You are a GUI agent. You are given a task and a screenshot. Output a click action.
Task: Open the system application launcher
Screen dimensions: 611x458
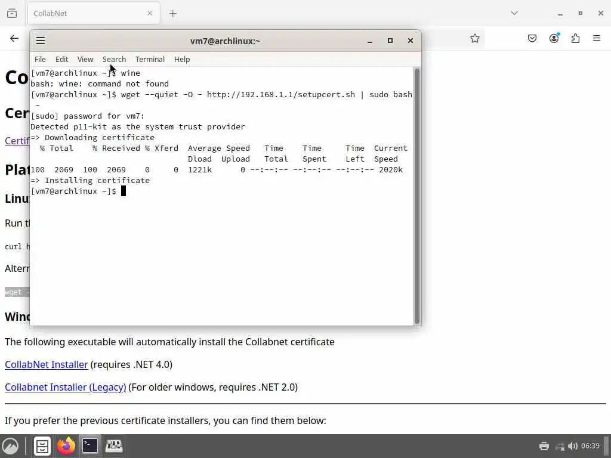click(x=11, y=446)
